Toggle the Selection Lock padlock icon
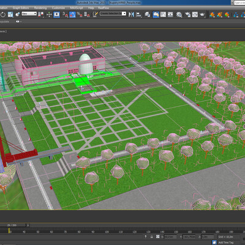 point(151,236)
